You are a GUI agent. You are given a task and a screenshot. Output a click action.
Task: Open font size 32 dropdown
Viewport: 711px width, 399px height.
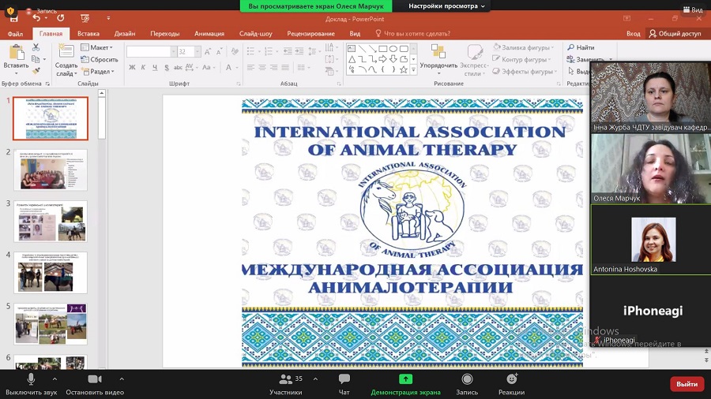[197, 51]
